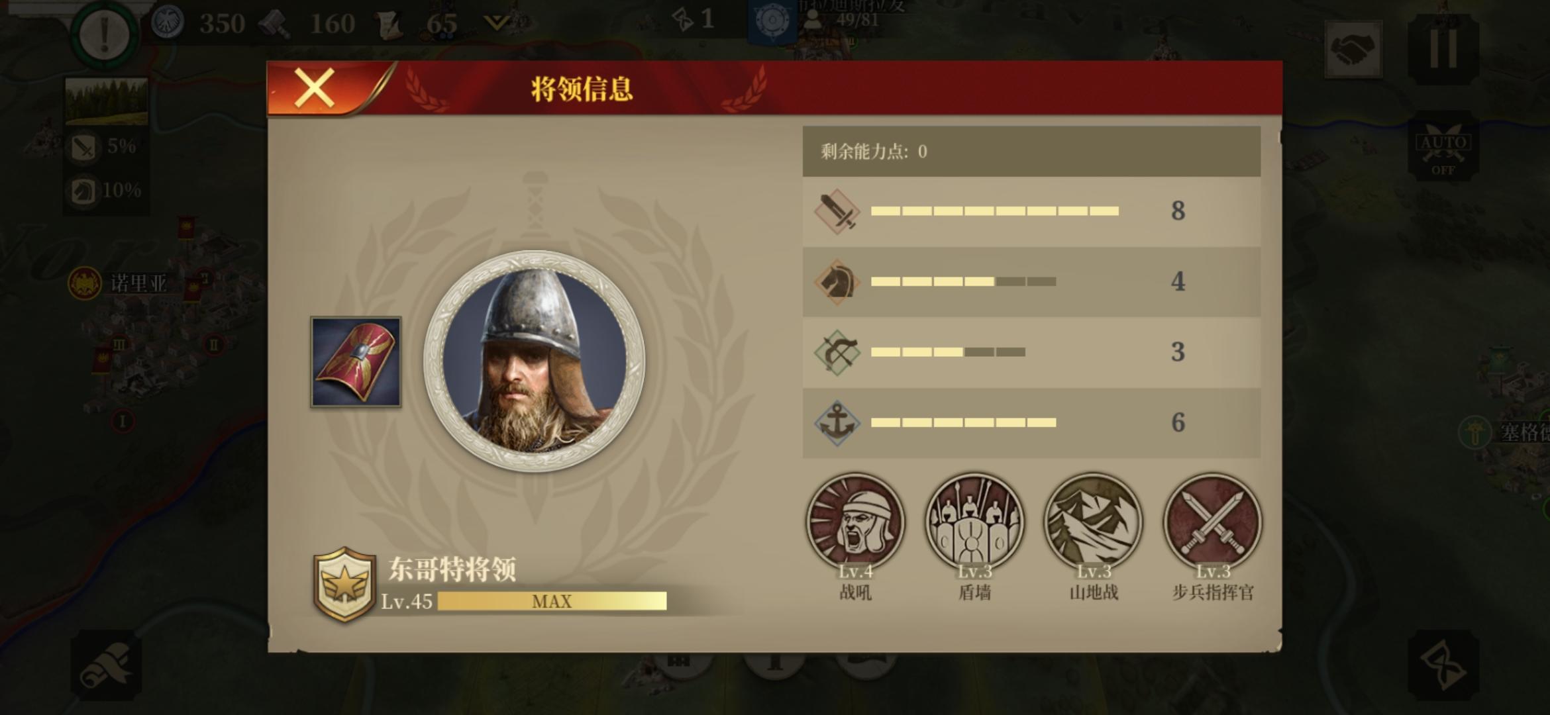Click the archer bow attribute icon
This screenshot has width=1550, height=715.
[x=837, y=352]
